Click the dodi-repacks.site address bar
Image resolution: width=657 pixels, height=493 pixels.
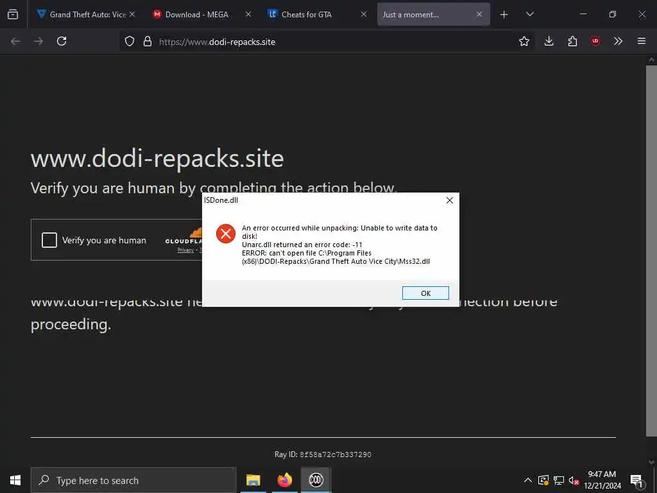327,42
